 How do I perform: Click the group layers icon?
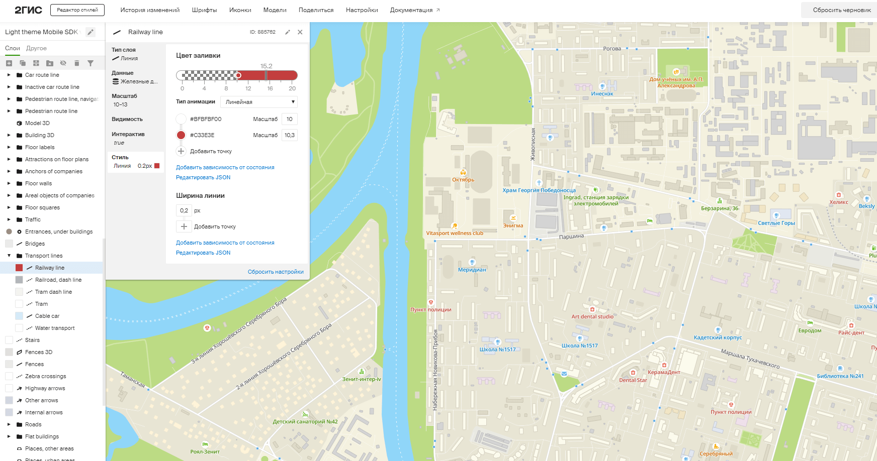[36, 63]
